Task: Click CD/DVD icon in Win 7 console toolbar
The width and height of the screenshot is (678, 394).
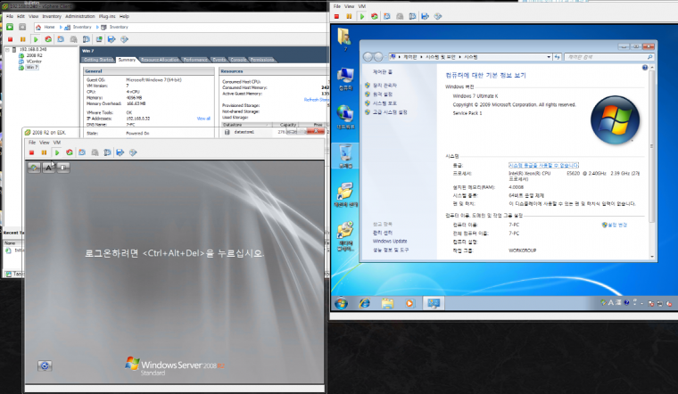Action: (438, 16)
